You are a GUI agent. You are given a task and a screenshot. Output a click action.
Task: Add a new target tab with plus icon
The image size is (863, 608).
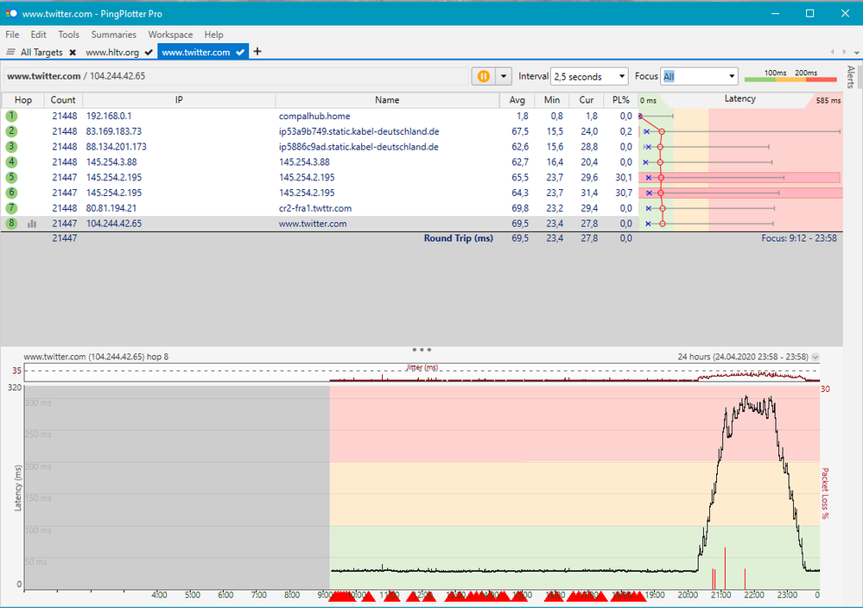(x=257, y=52)
